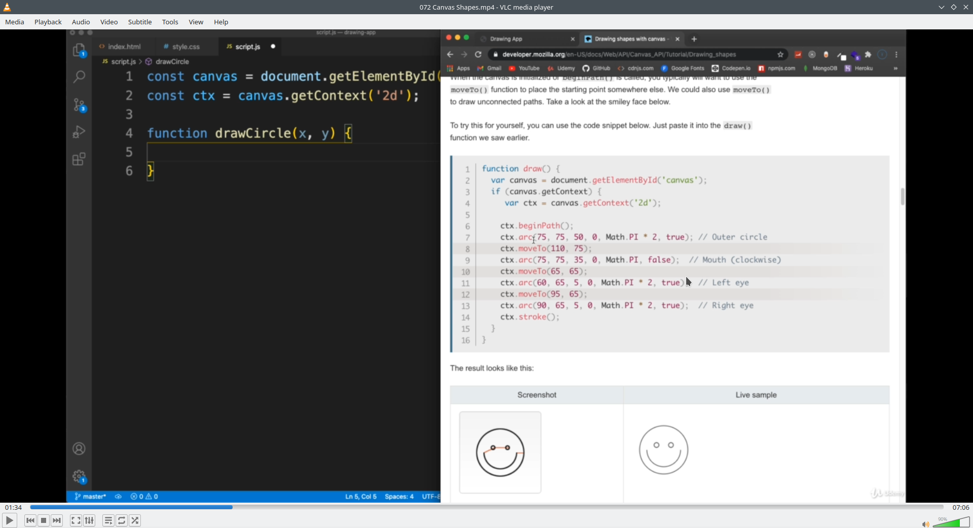Click the unsaved dot on script.js tab
This screenshot has height=528, width=973.
point(273,47)
